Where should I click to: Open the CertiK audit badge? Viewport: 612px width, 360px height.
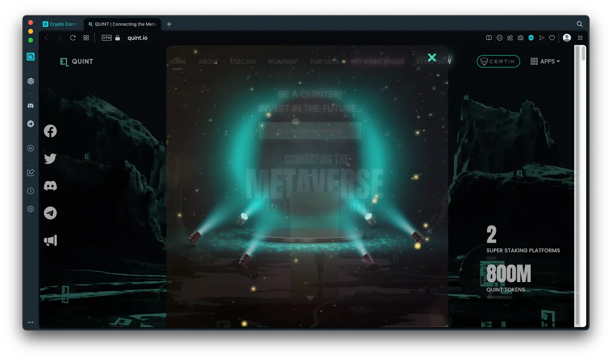point(498,61)
